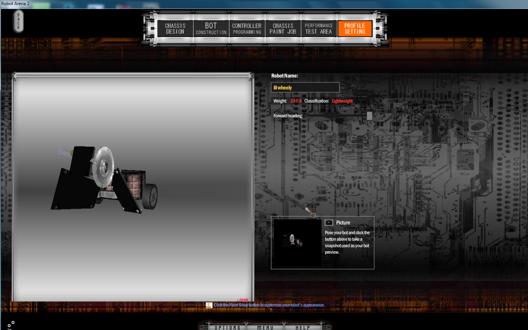Open Performance Test Area tab
Viewport: 528px width, 330px height.
[x=319, y=29]
